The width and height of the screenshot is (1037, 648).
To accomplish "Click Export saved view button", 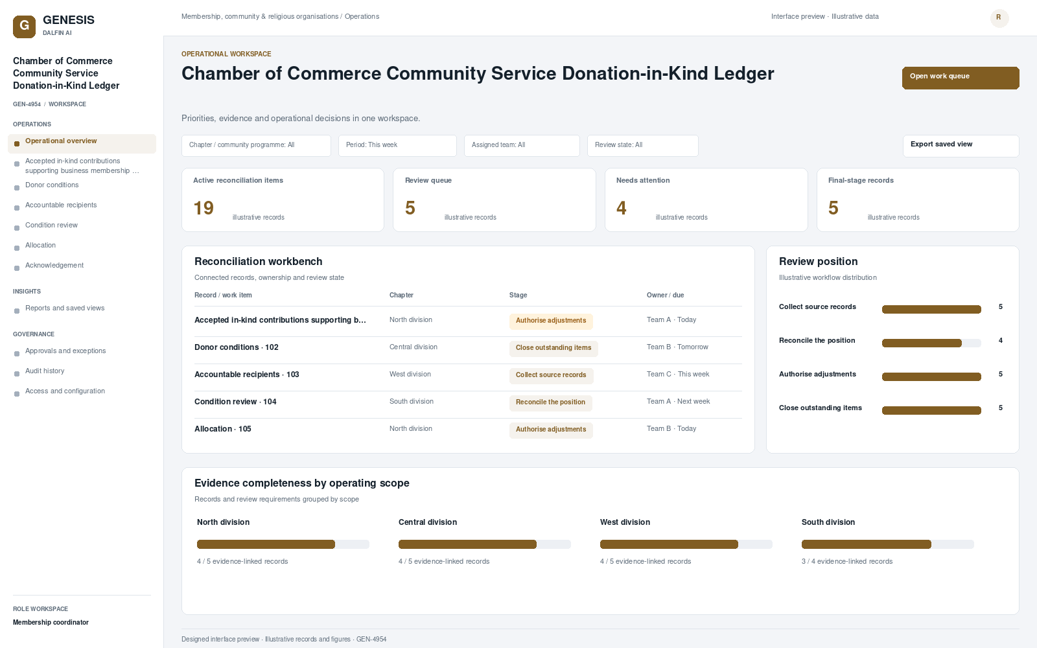I will point(961,146).
